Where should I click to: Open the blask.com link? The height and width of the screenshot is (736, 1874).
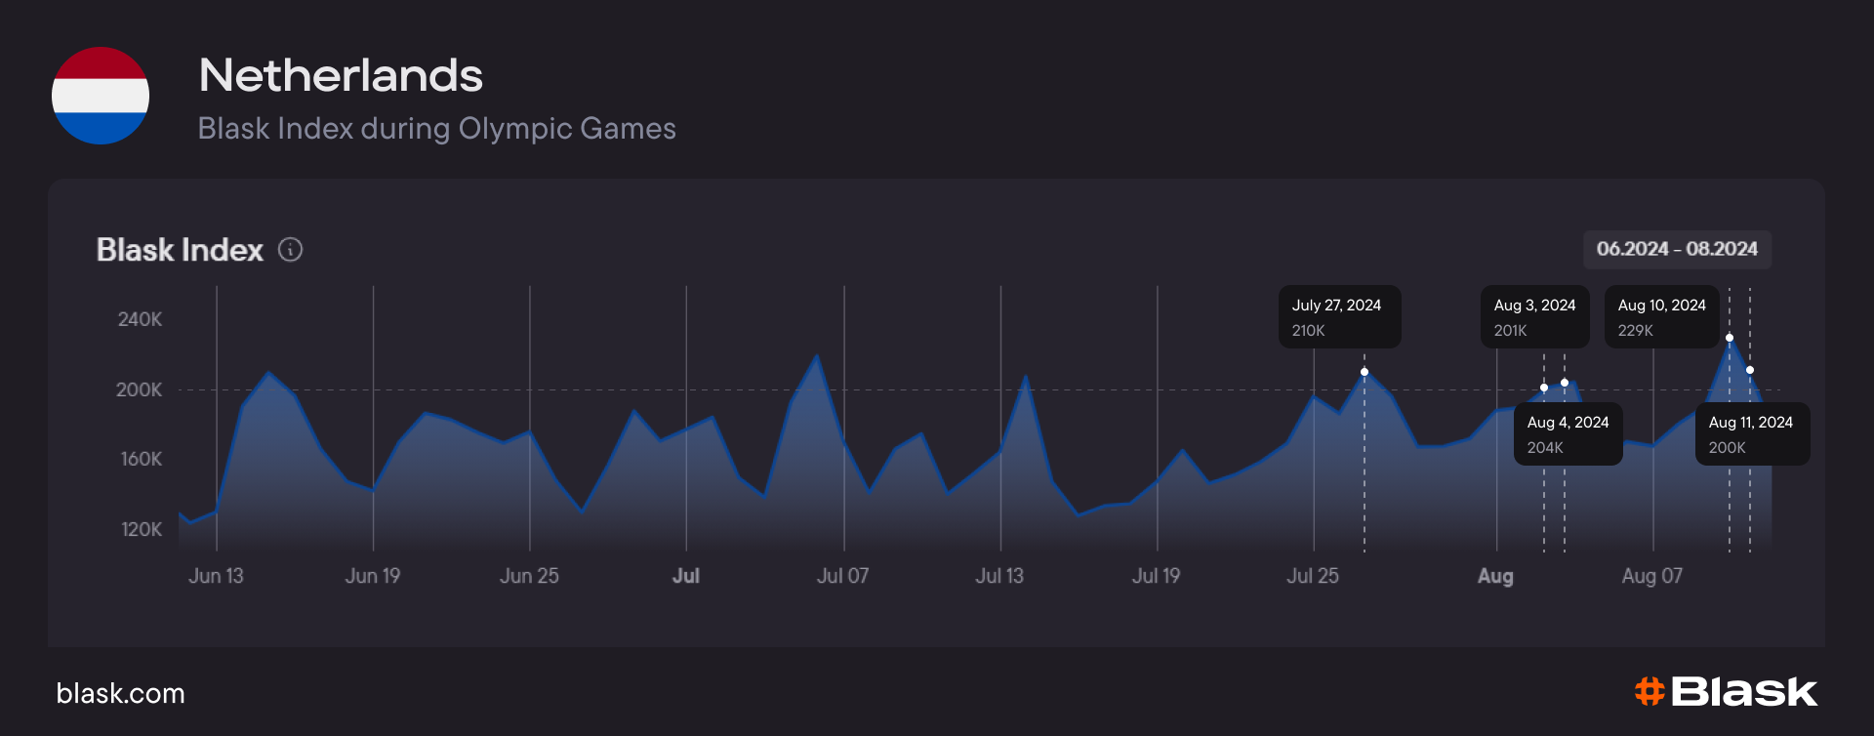click(120, 693)
